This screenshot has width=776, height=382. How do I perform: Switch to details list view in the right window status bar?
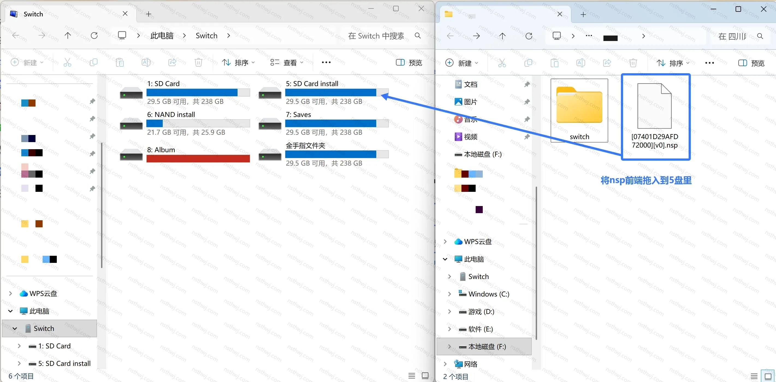pos(754,376)
